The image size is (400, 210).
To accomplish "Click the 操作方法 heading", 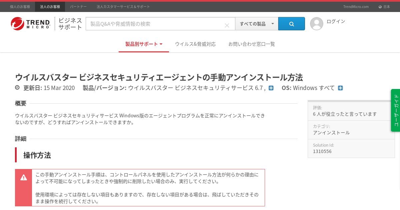I will [37, 155].
